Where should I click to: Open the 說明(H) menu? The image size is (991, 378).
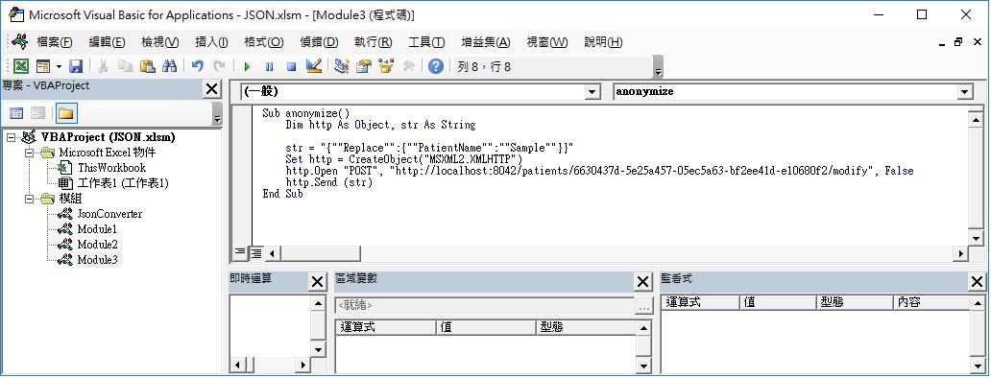603,42
